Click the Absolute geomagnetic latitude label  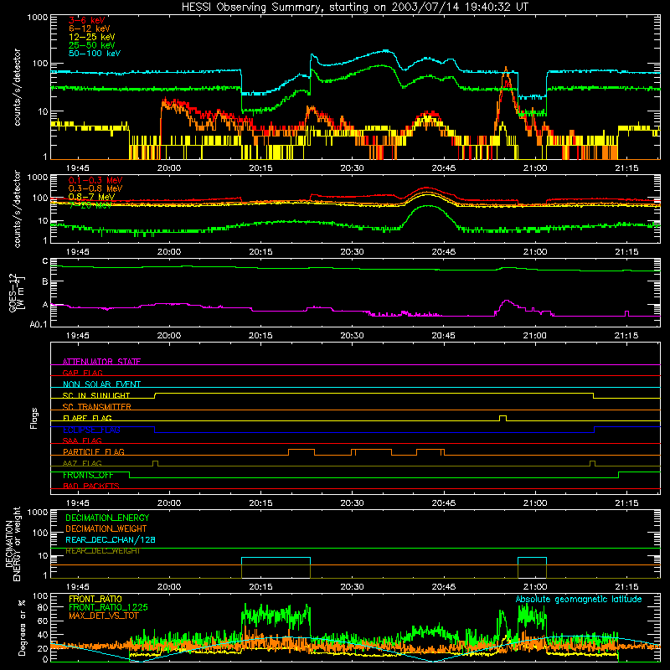[579, 600]
